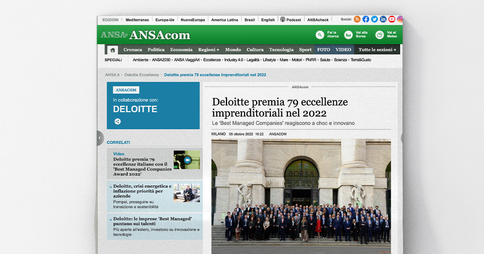This screenshot has width=484, height=254.
Task: Click Vai alla Borsa label
Action: coord(362,35)
